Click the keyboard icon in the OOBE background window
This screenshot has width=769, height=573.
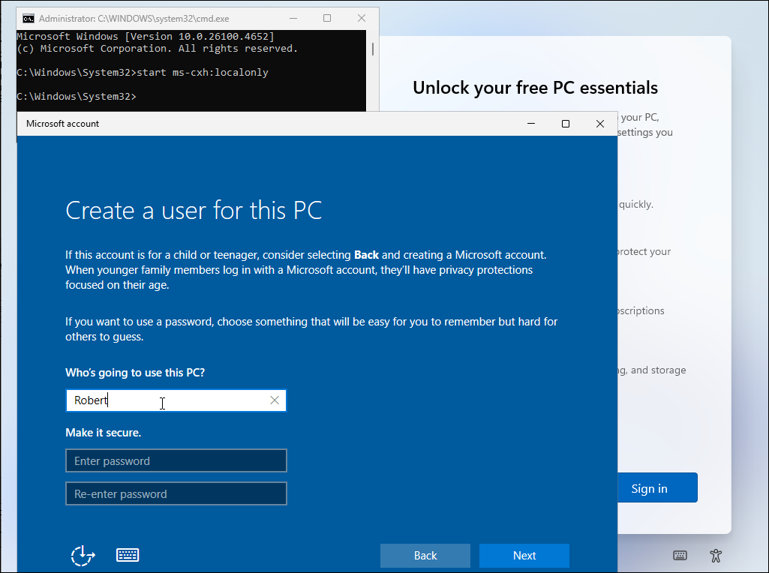pyautogui.click(x=680, y=555)
